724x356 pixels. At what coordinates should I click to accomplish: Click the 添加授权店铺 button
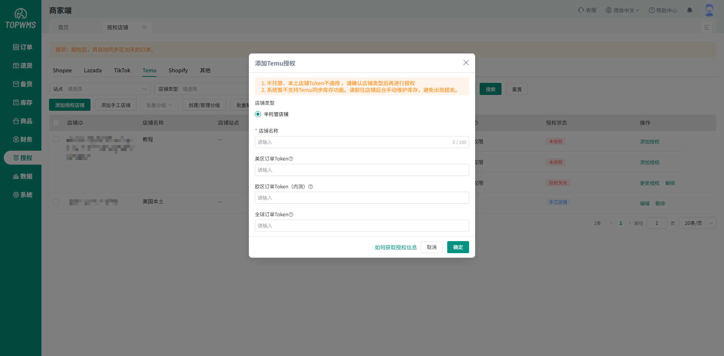pos(70,105)
